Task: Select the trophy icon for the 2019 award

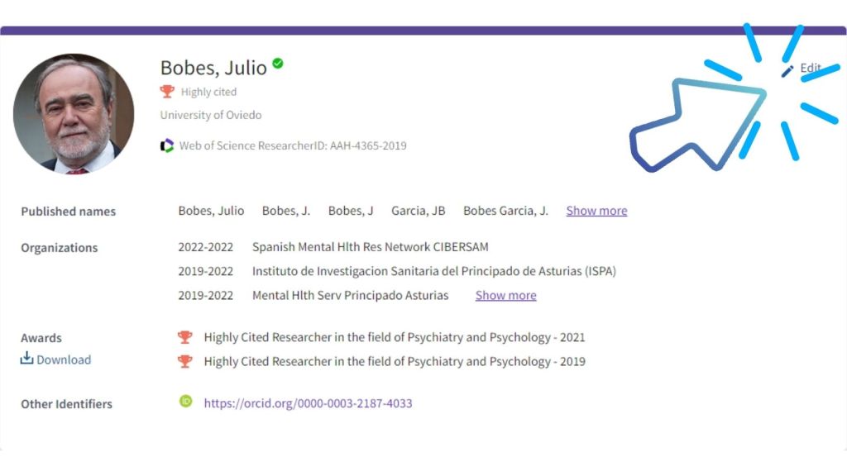Action: click(185, 361)
